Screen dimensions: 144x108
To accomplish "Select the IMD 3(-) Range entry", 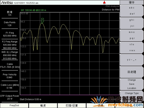I will pyautogui.click(x=10, y=55).
